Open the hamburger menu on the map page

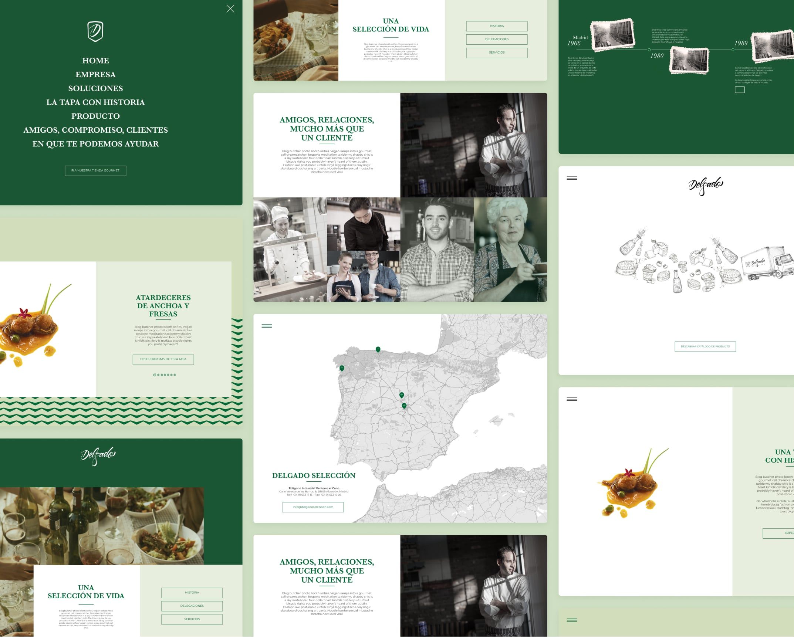click(266, 326)
